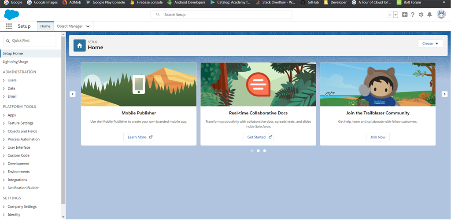Viewport: 451px width, 220px height.
Task: Open the notifications bell icon
Action: click(x=429, y=15)
